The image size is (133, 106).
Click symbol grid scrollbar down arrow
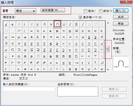point(108,70)
